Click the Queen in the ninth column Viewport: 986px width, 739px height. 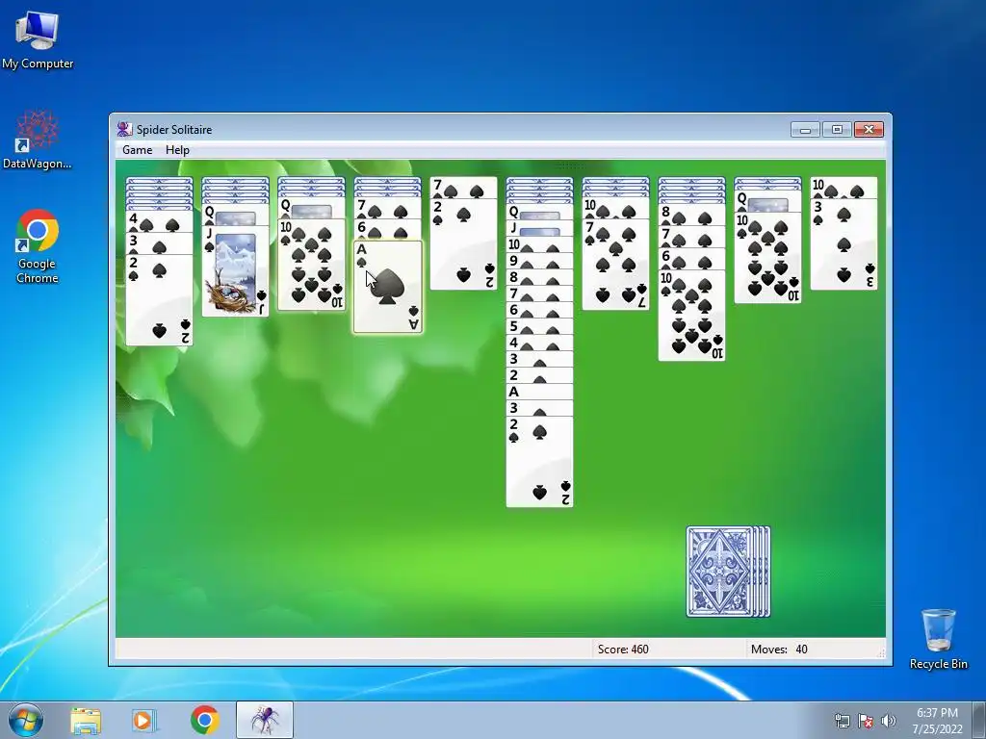point(767,201)
